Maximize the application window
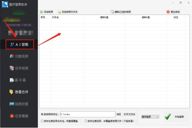Image resolution: width=192 pixels, height=128 pixels. [x=181, y=3]
